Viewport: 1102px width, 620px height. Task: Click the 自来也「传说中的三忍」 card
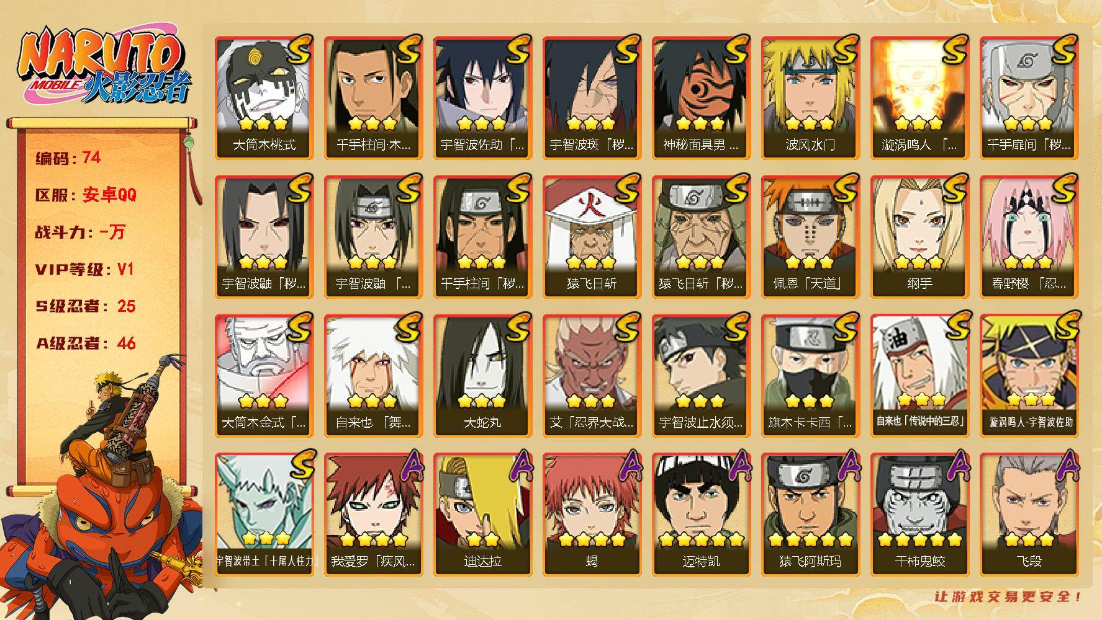pyautogui.click(x=920, y=375)
